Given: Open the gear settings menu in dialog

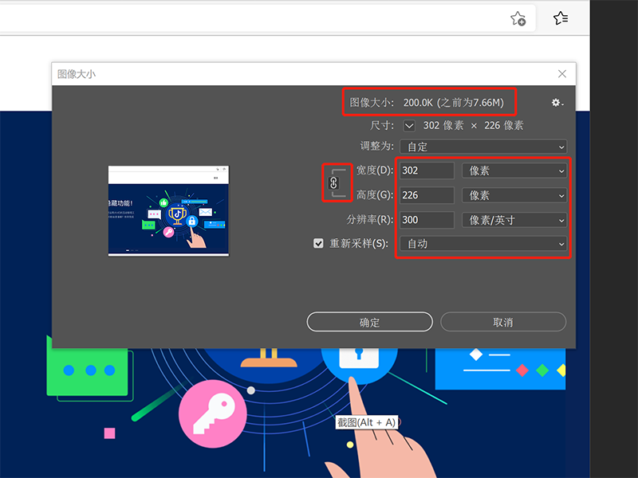Looking at the screenshot, I should (557, 103).
